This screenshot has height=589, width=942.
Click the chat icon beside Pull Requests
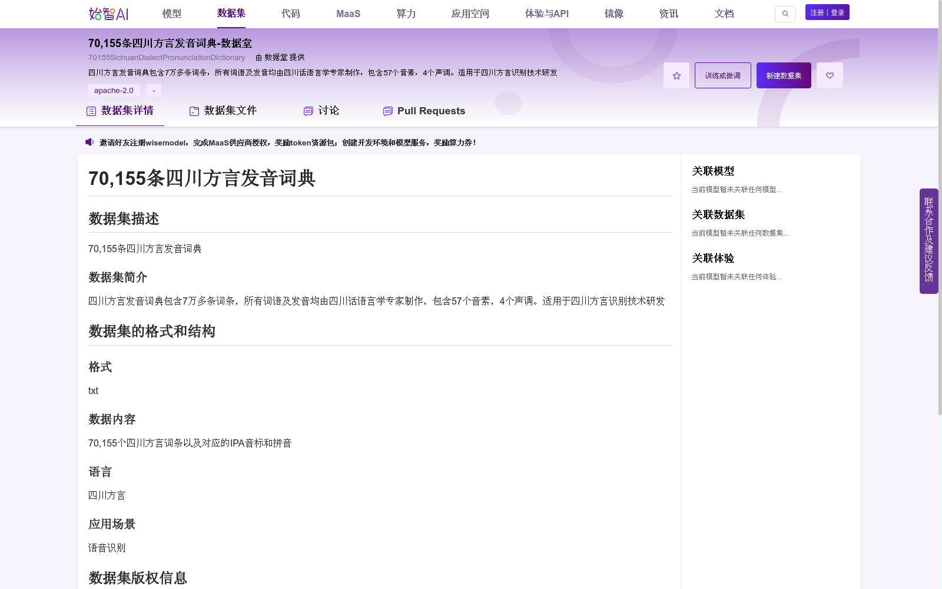(x=387, y=111)
